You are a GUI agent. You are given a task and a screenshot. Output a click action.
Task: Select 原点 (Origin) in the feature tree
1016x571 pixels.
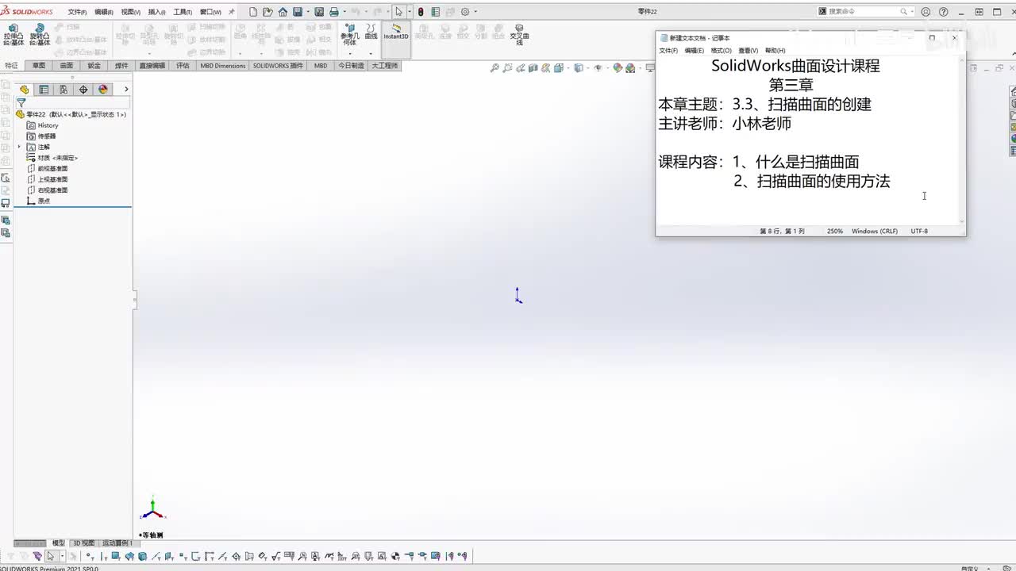pos(38,201)
